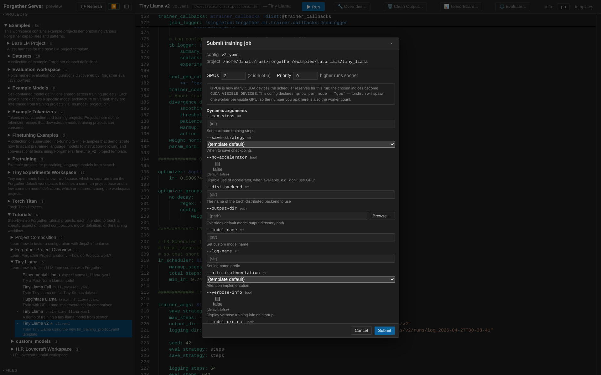Open Overrides wrench toolbar item

352,6
